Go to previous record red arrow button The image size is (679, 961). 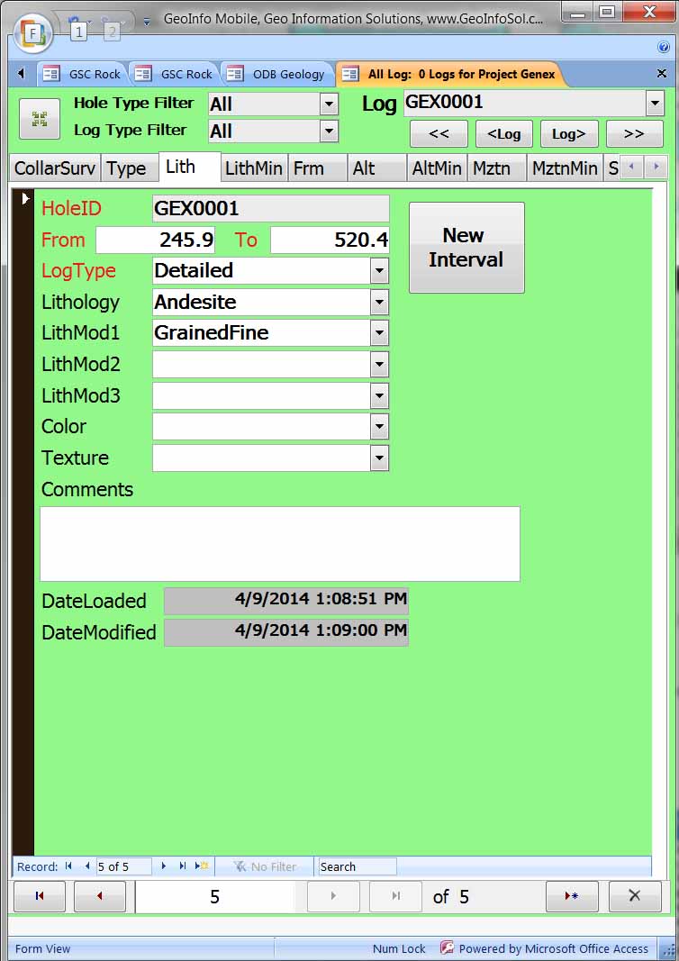[x=100, y=896]
